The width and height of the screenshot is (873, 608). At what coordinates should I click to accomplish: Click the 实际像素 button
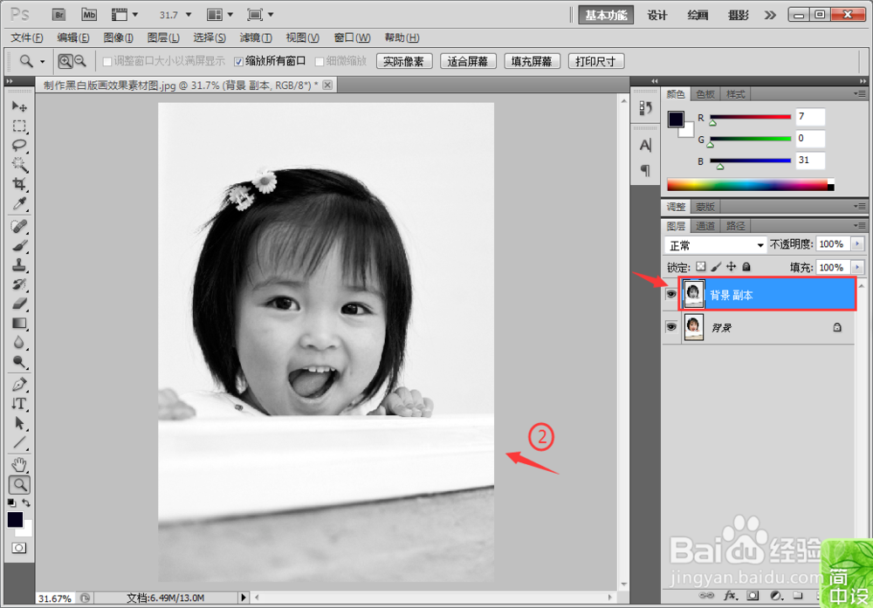point(404,61)
